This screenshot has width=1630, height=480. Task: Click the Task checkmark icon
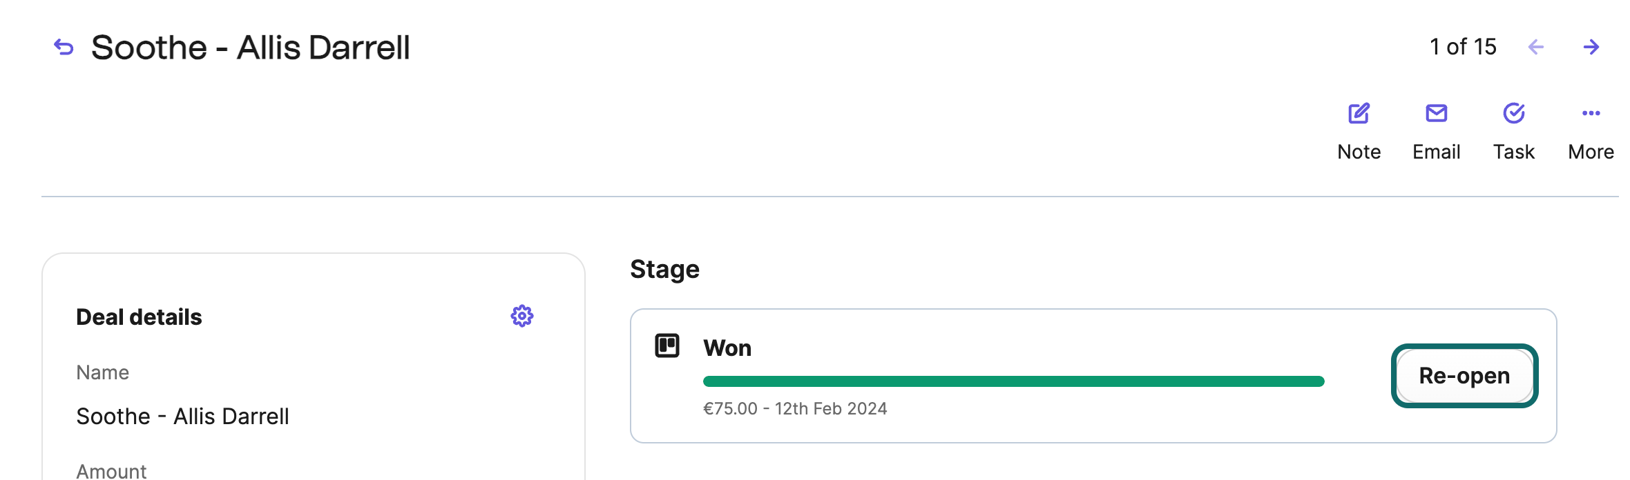[x=1513, y=113]
